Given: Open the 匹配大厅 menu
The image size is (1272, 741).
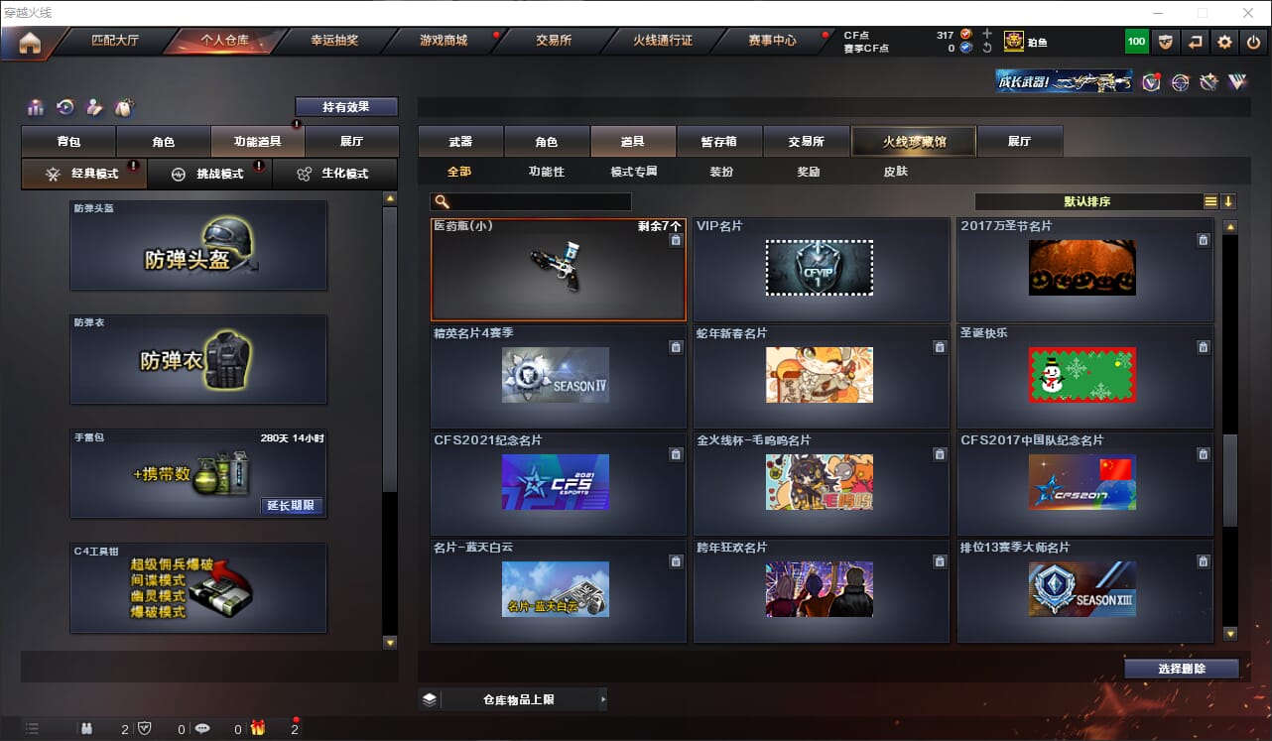Looking at the screenshot, I should pos(115,41).
